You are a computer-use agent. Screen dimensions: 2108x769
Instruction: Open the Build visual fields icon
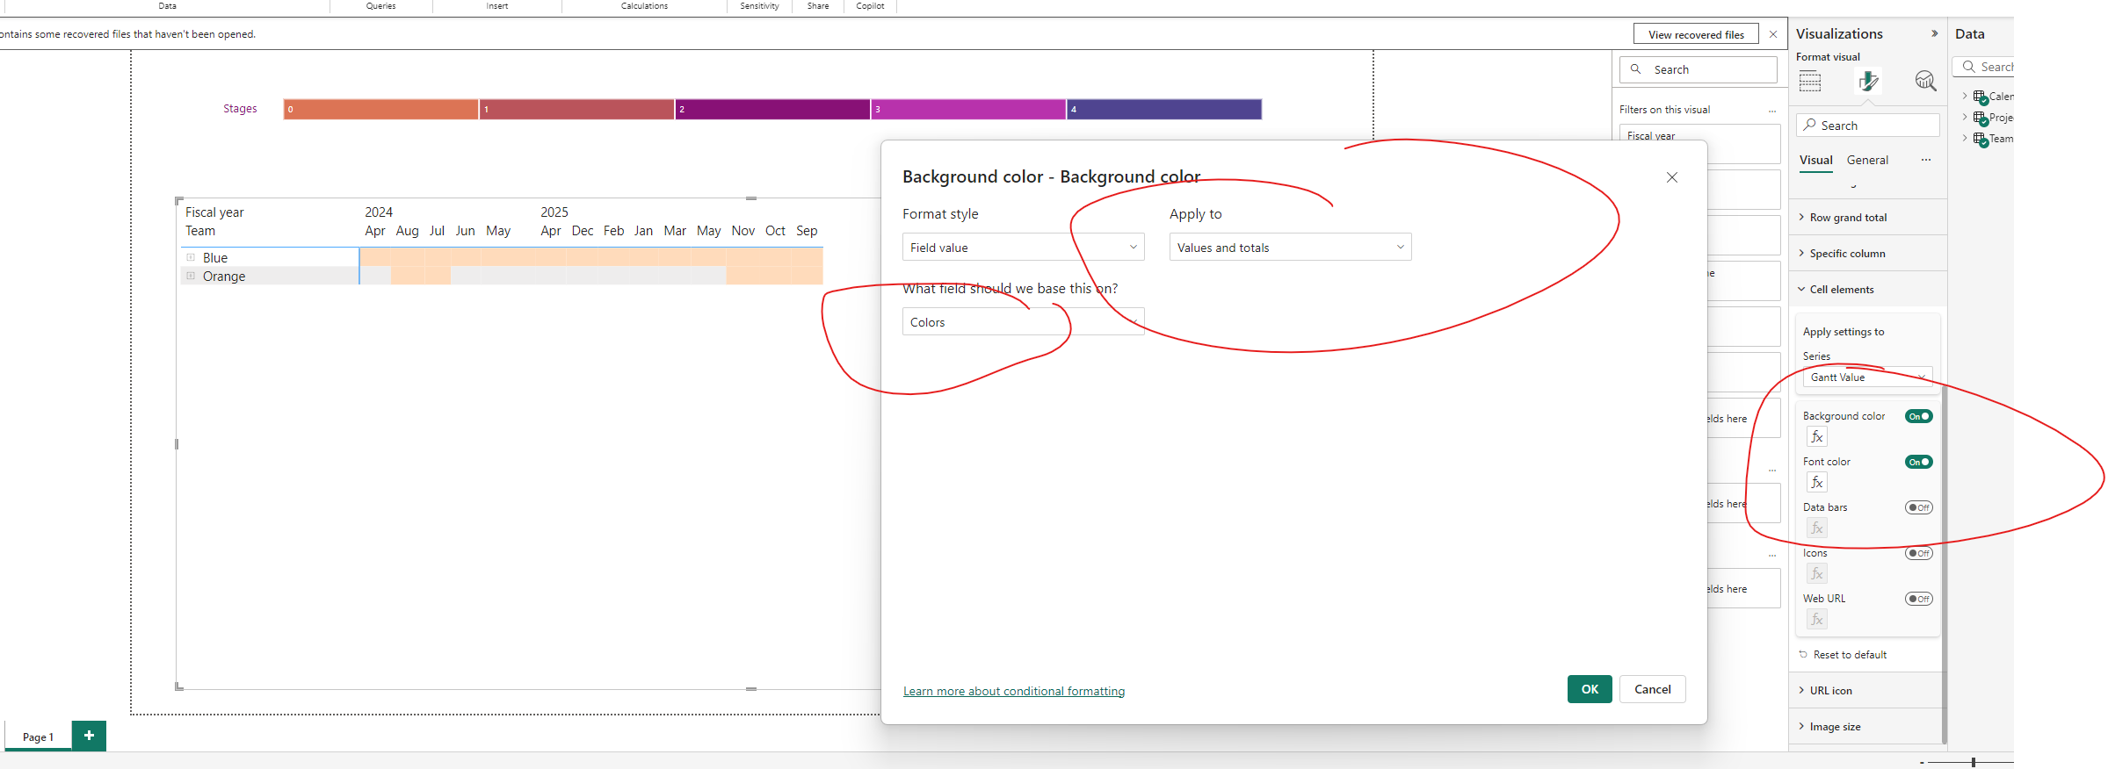[x=1810, y=82]
